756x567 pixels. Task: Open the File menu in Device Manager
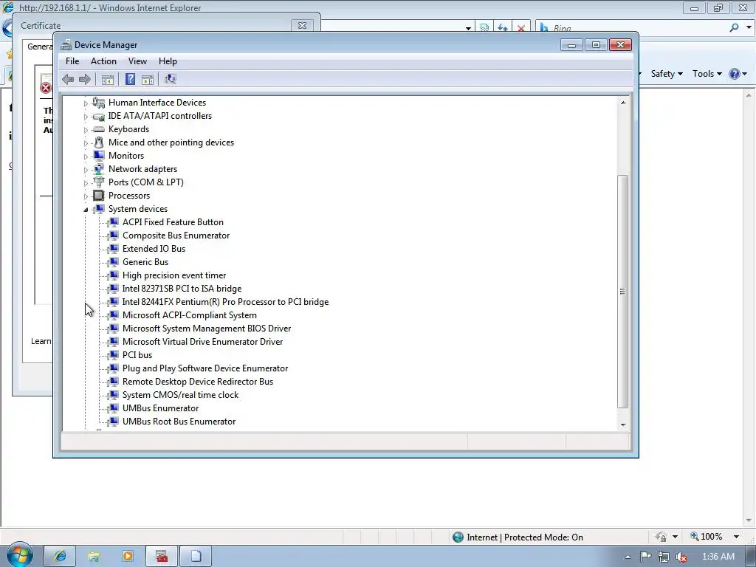(x=72, y=61)
